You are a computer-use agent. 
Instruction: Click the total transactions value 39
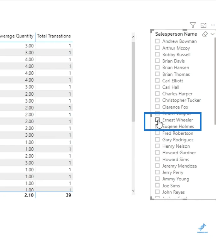68,195
